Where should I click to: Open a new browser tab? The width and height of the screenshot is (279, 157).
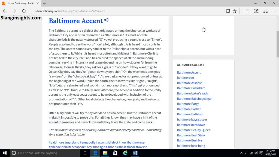[44, 3]
